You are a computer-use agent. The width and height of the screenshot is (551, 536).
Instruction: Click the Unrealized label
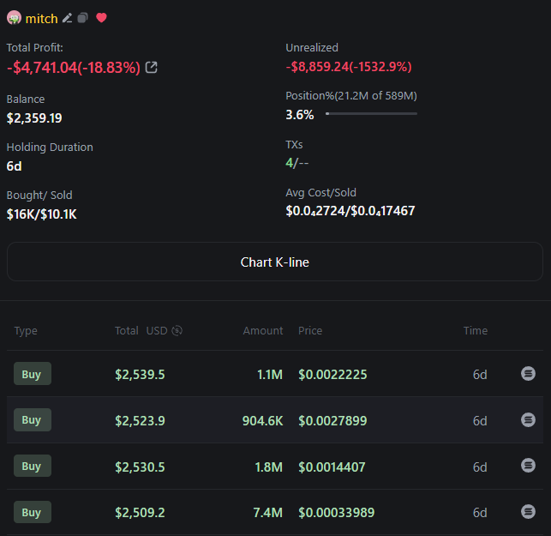point(312,47)
